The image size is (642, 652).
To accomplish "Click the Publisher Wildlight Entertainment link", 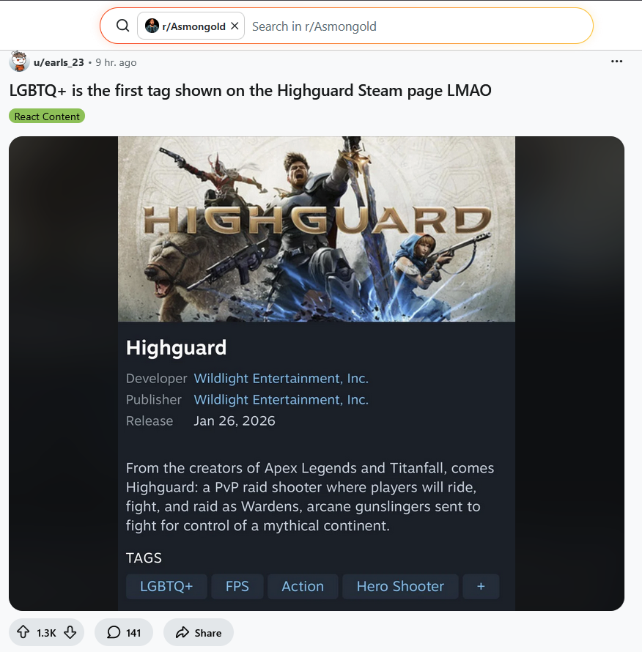I will (x=281, y=399).
